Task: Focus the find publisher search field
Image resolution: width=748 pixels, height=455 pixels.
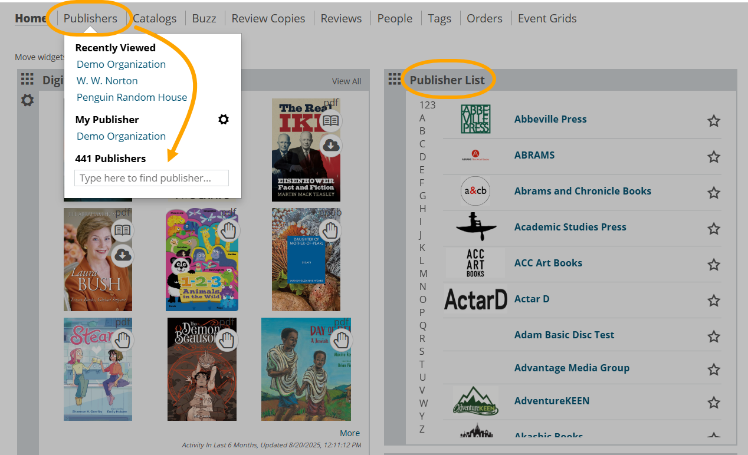Action: 152,178
